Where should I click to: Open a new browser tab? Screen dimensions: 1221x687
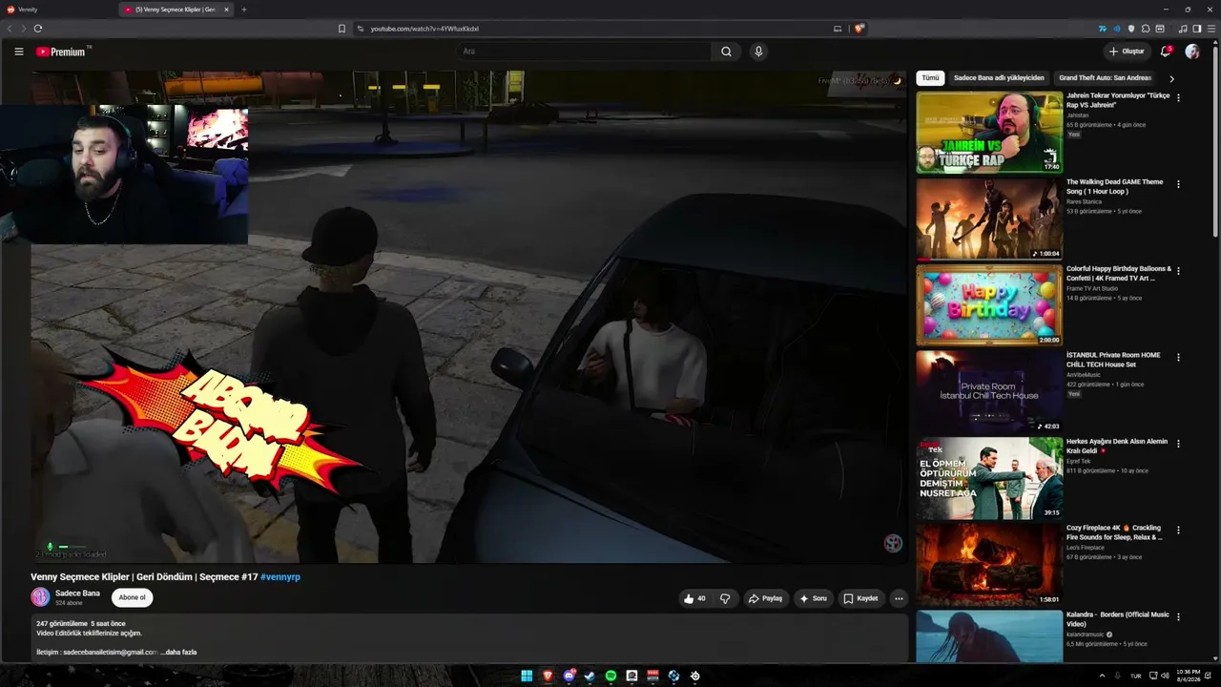pyautogui.click(x=243, y=10)
